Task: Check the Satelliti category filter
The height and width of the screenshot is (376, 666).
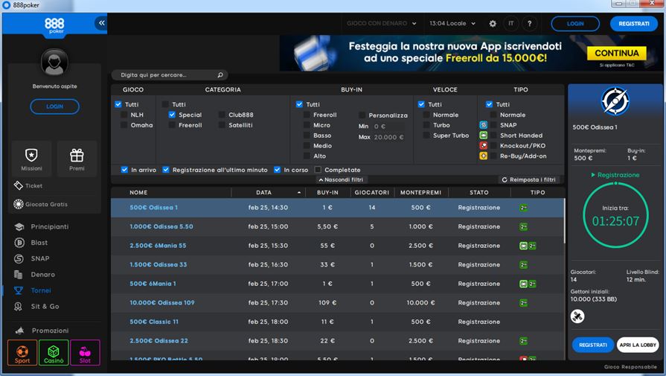Action: tap(222, 125)
